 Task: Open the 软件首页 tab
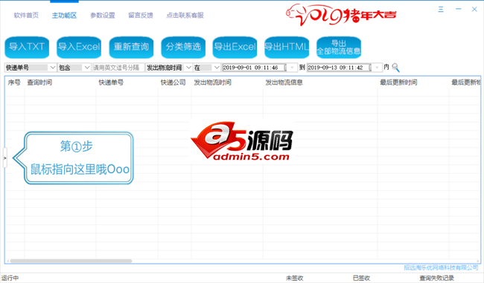point(26,16)
